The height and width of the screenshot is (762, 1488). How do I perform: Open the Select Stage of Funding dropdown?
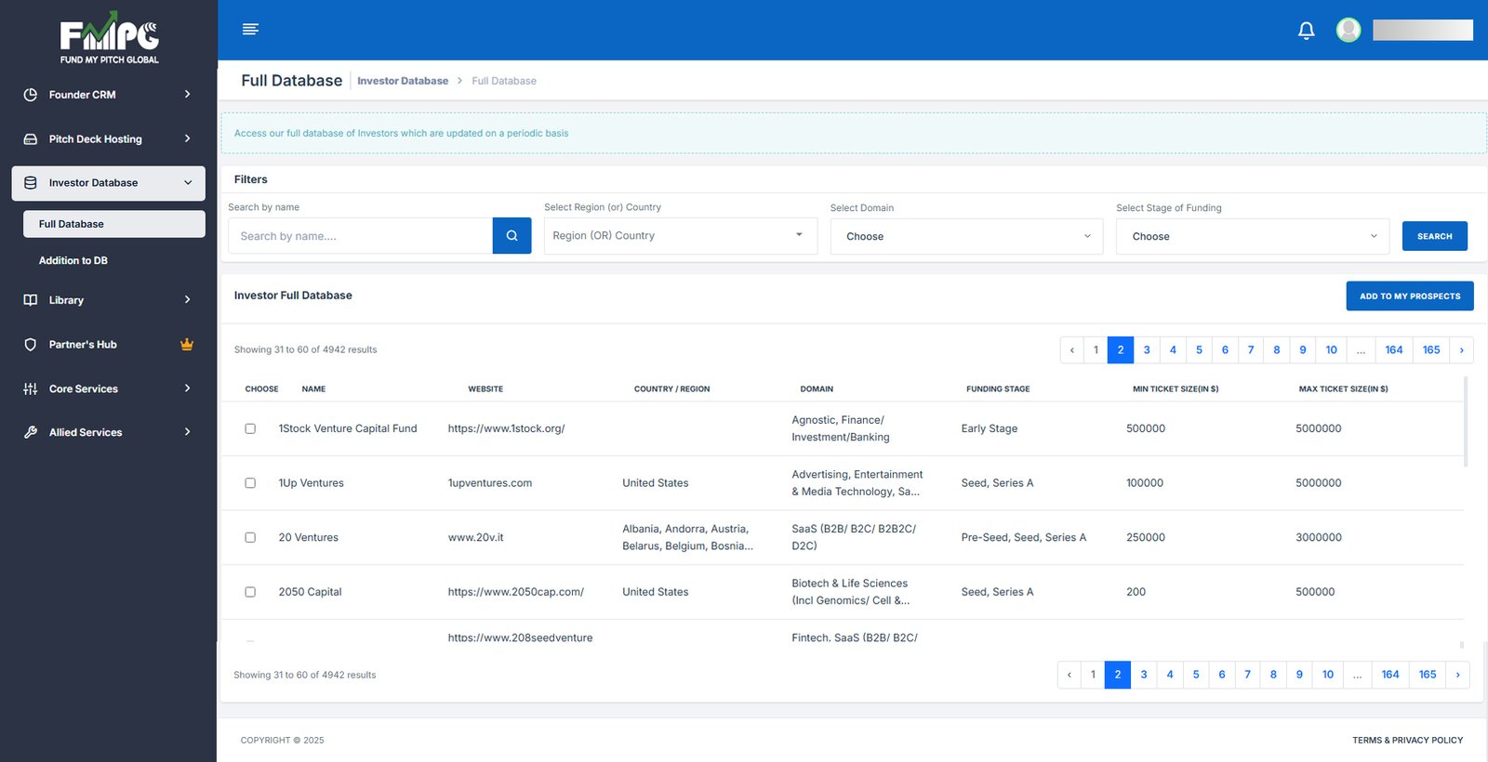1252,237
